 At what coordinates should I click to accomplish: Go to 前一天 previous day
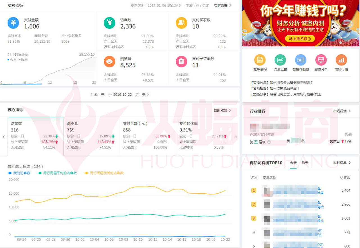pos(97,95)
